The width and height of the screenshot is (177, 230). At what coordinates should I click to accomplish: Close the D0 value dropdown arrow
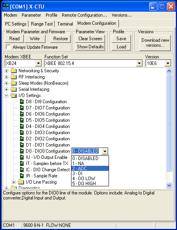click(105, 151)
